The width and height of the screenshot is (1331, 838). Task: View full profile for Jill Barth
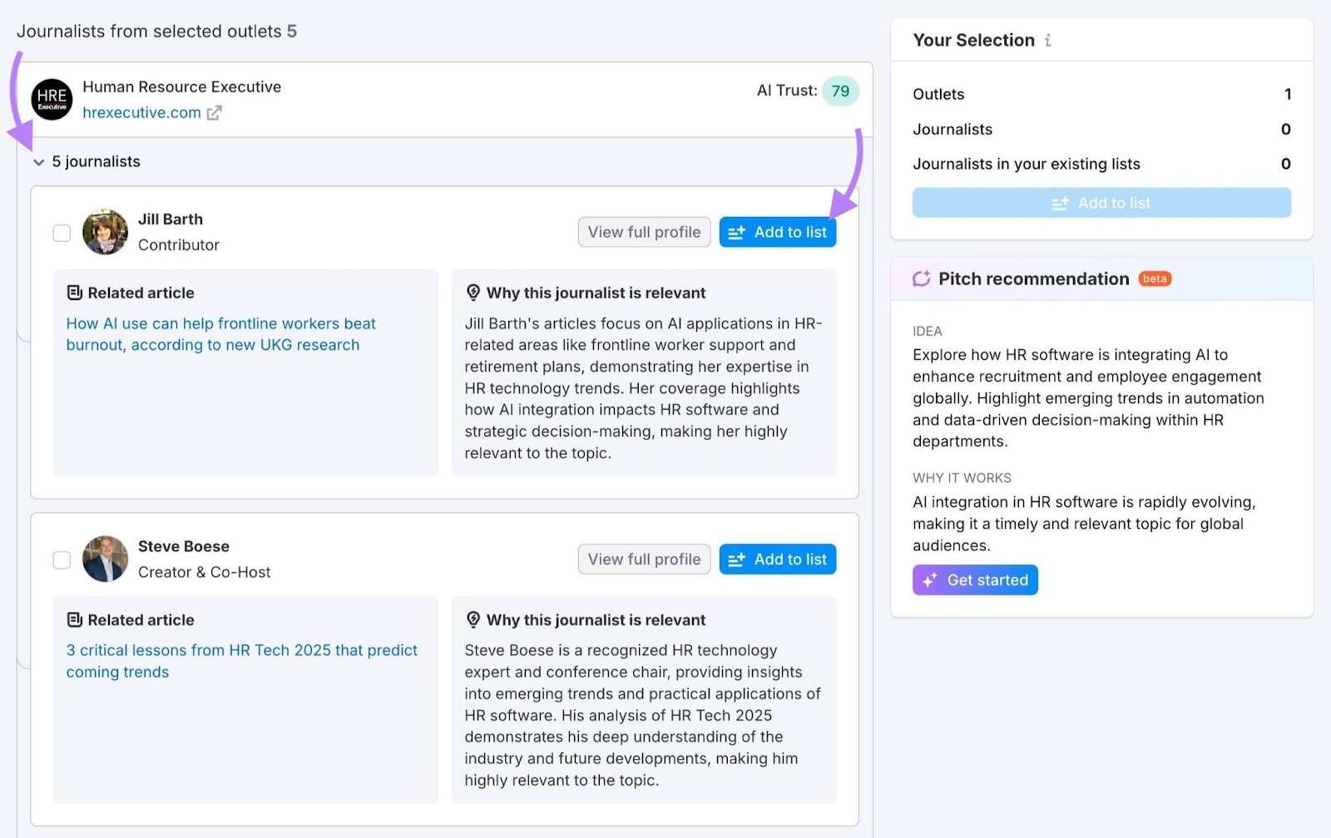pyautogui.click(x=644, y=232)
